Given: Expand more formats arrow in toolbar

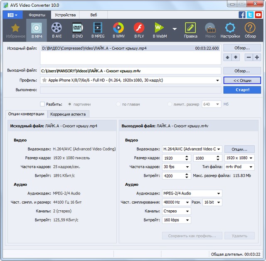Looking at the screenshot, I should point(175,29).
